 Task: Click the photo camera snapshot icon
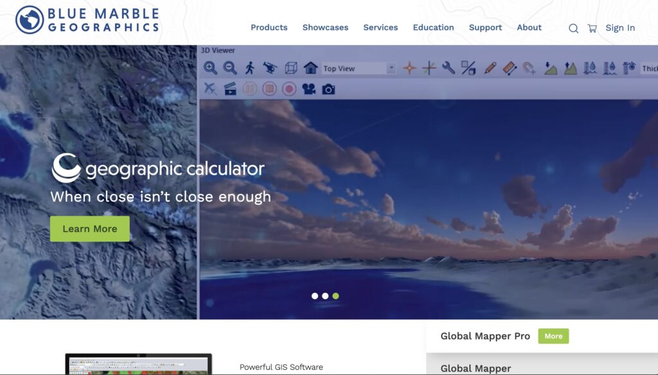point(328,89)
